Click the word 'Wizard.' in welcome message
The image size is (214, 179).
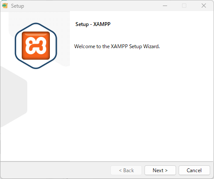click(x=151, y=46)
